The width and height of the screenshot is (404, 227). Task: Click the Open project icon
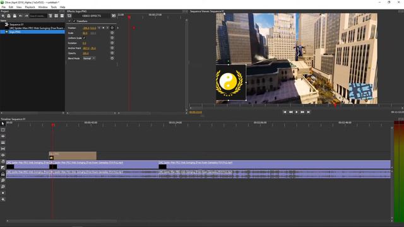(9, 16)
